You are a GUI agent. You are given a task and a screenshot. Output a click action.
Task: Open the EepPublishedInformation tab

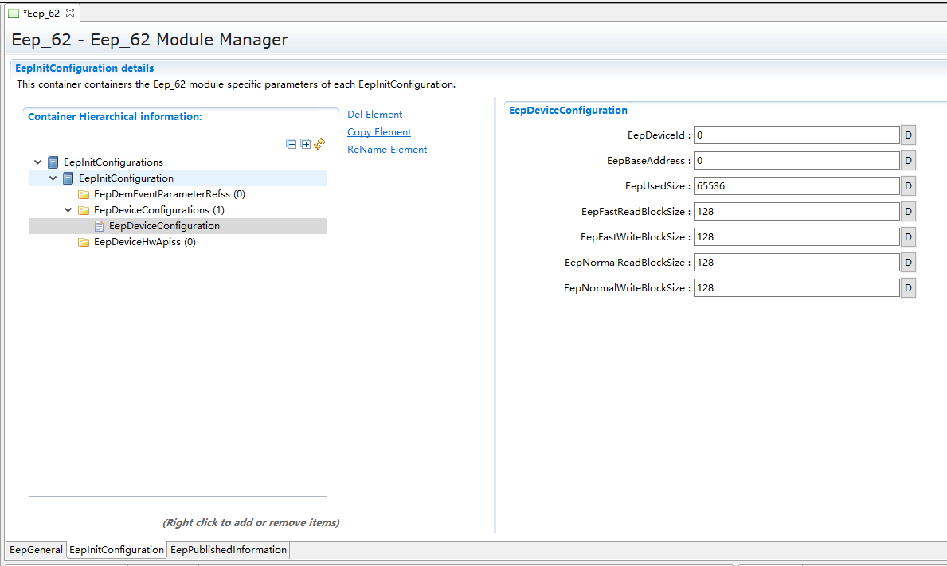229,550
